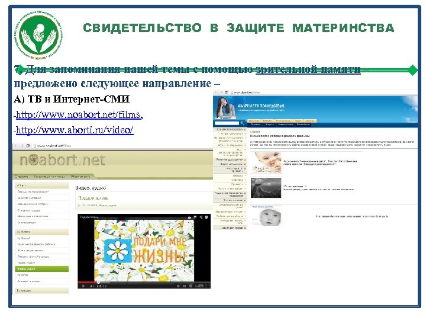The image size is (426, 320).
Task: Click back arrow in aborti.ru browser window
Action: [x=216, y=92]
